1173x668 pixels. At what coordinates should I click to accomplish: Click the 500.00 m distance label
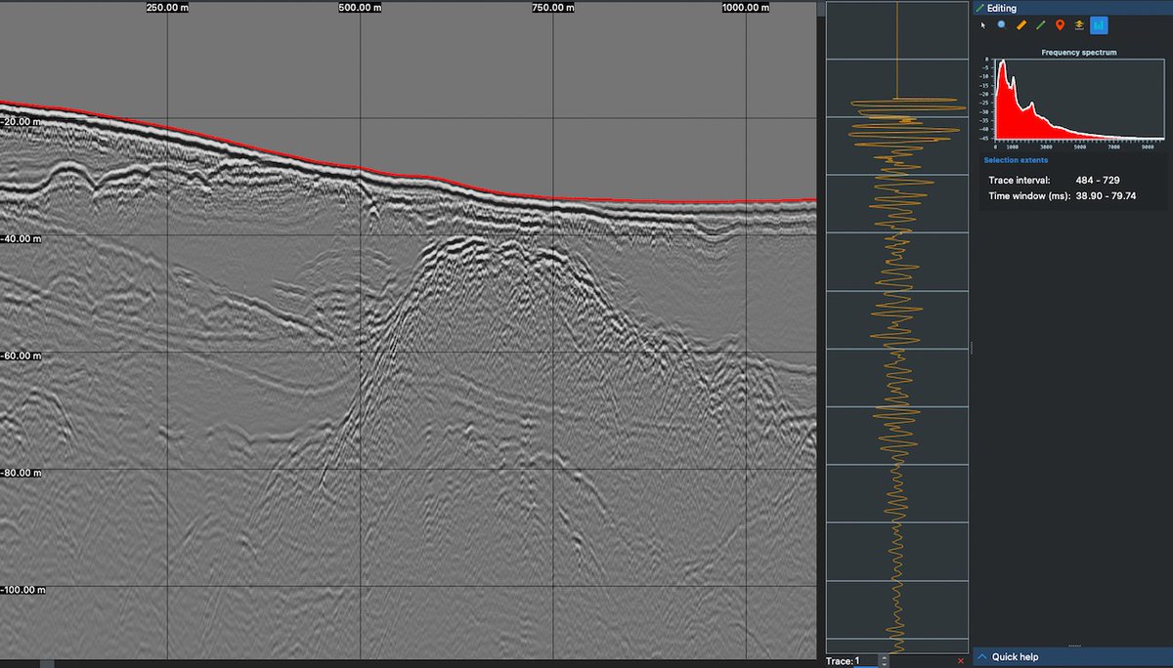(360, 7)
